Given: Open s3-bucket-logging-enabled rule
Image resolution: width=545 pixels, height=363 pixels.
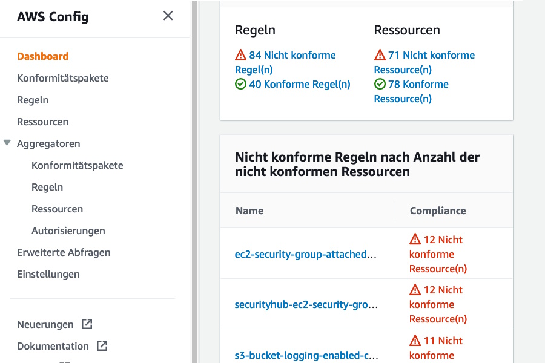Looking at the screenshot, I should [306, 355].
